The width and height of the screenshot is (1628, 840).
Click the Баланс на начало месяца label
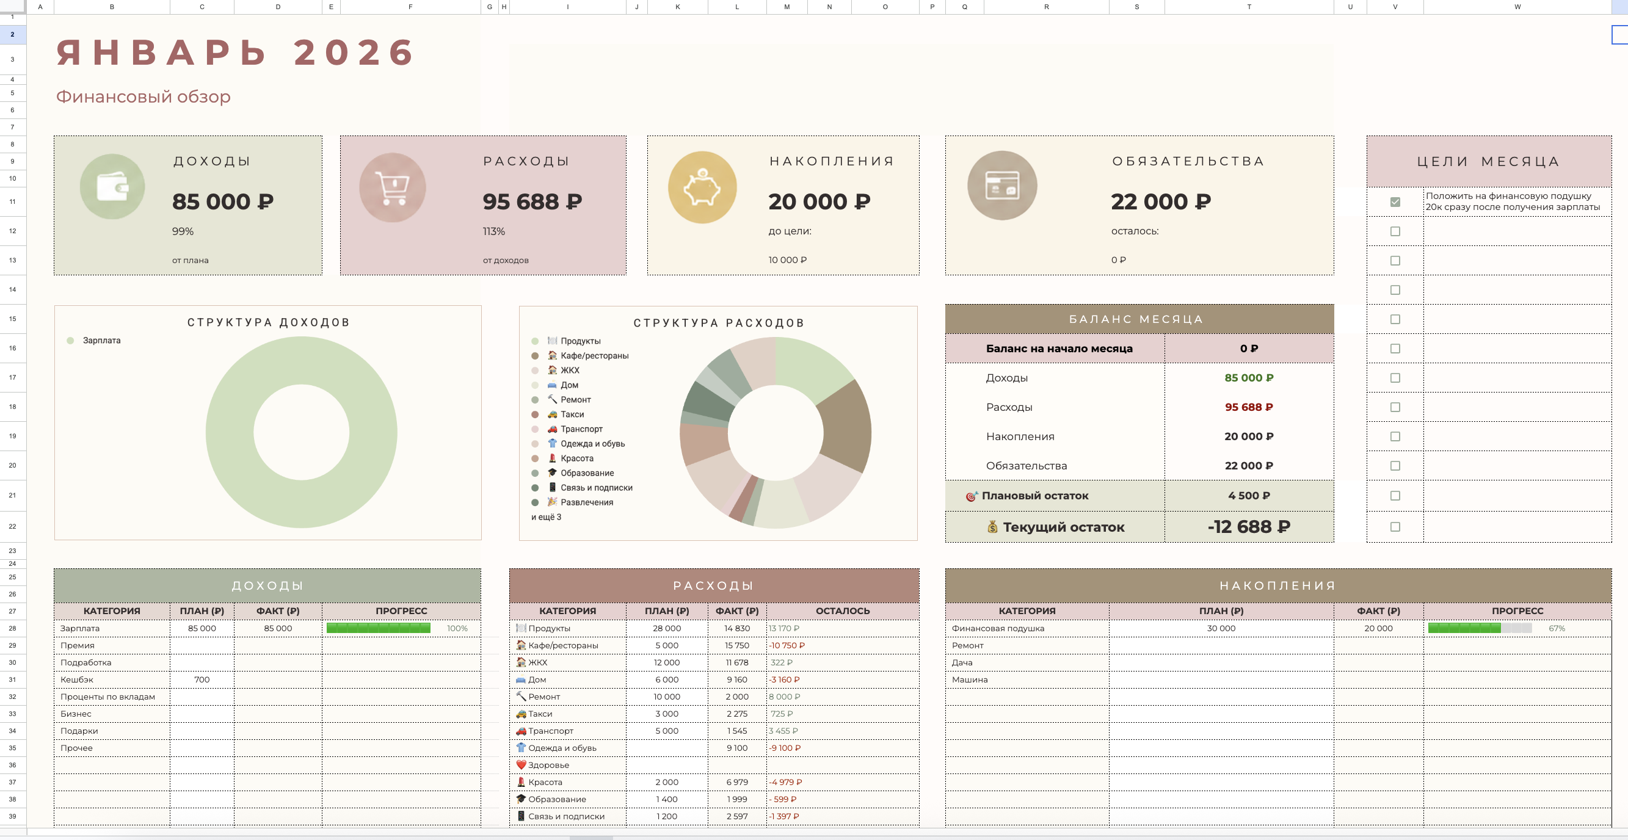1059,349
